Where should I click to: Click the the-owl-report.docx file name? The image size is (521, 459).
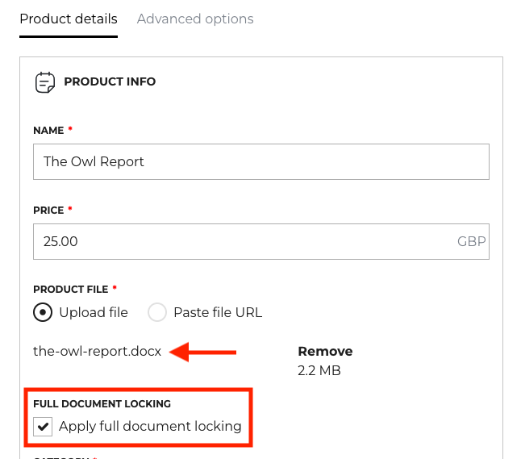98,352
